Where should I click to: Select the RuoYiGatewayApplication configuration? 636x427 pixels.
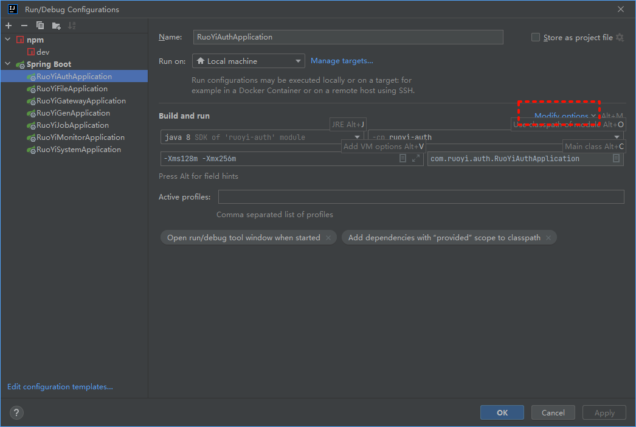tap(81, 101)
